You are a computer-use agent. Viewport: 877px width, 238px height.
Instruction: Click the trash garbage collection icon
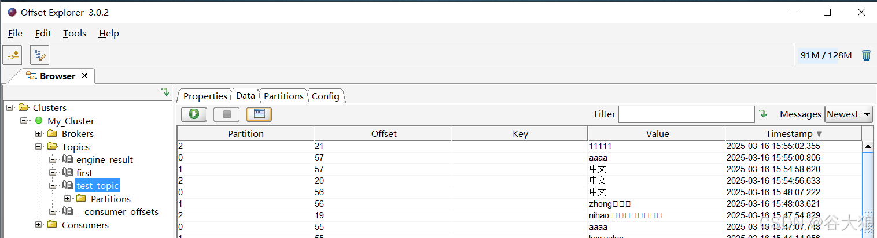coord(867,55)
